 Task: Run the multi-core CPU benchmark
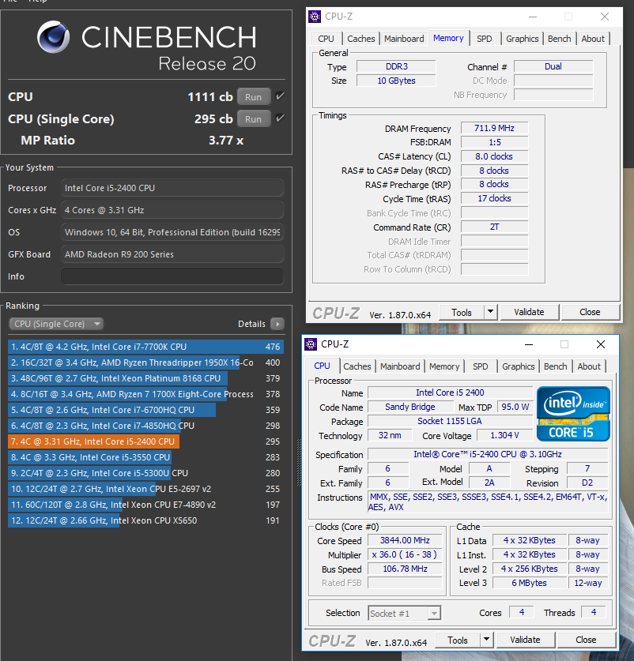click(254, 96)
